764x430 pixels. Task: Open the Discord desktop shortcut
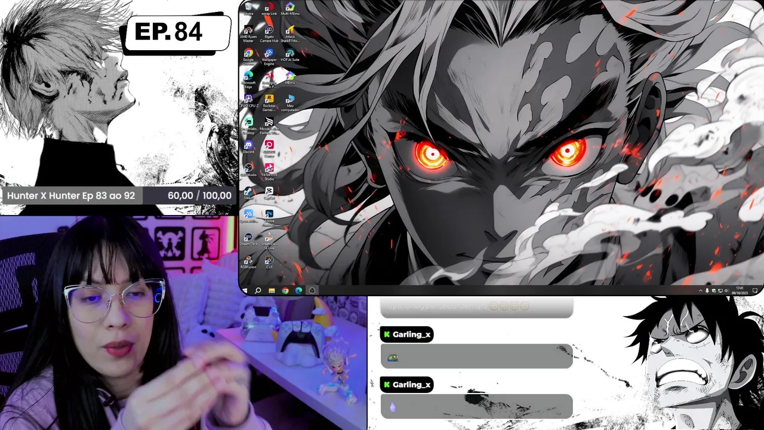[x=248, y=146]
